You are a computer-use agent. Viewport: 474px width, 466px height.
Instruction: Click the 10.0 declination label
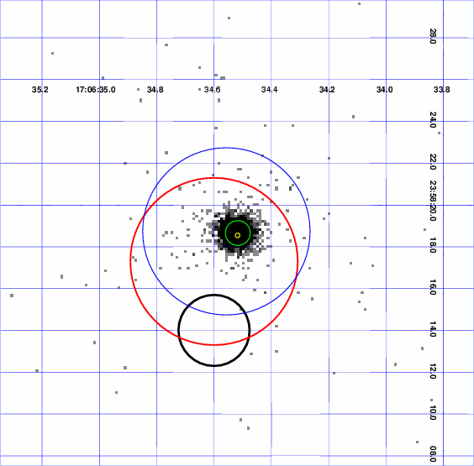433,413
